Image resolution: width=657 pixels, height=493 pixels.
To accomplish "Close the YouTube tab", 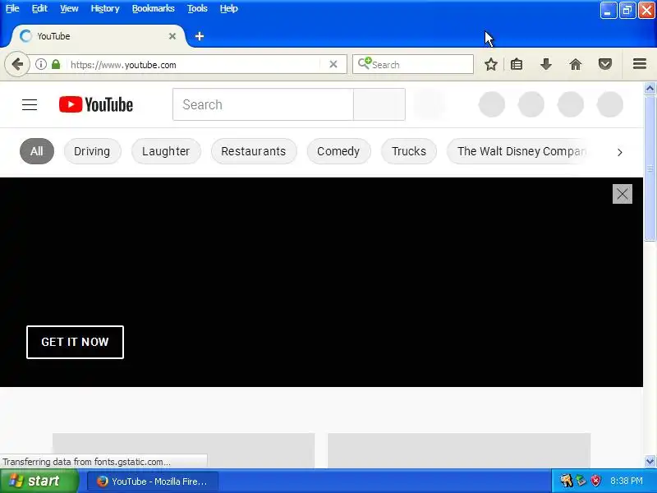I will click(172, 36).
